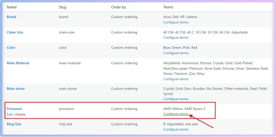The image size is (276, 137).
Task: Click Custom ordering in Color row
Action: [124, 48]
